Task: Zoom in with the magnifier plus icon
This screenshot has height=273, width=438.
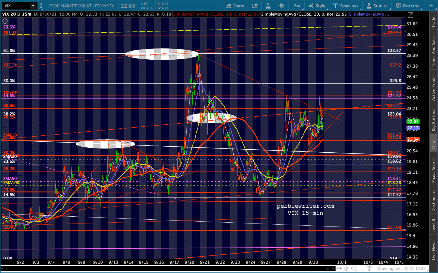Action: [354, 269]
